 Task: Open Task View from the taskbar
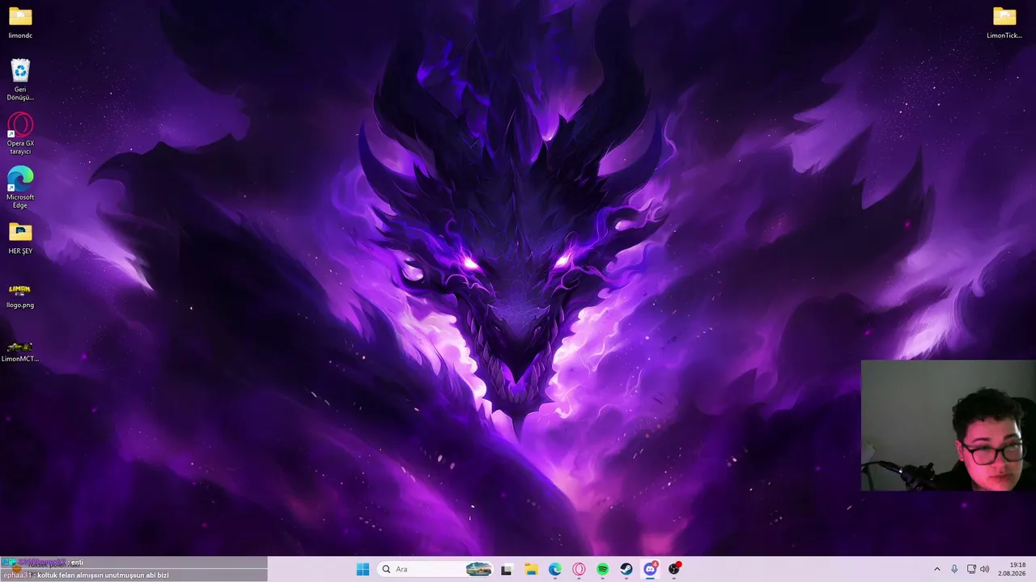(507, 569)
